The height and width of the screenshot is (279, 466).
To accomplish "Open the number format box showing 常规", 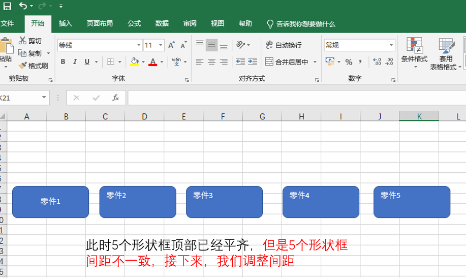I will [360, 45].
